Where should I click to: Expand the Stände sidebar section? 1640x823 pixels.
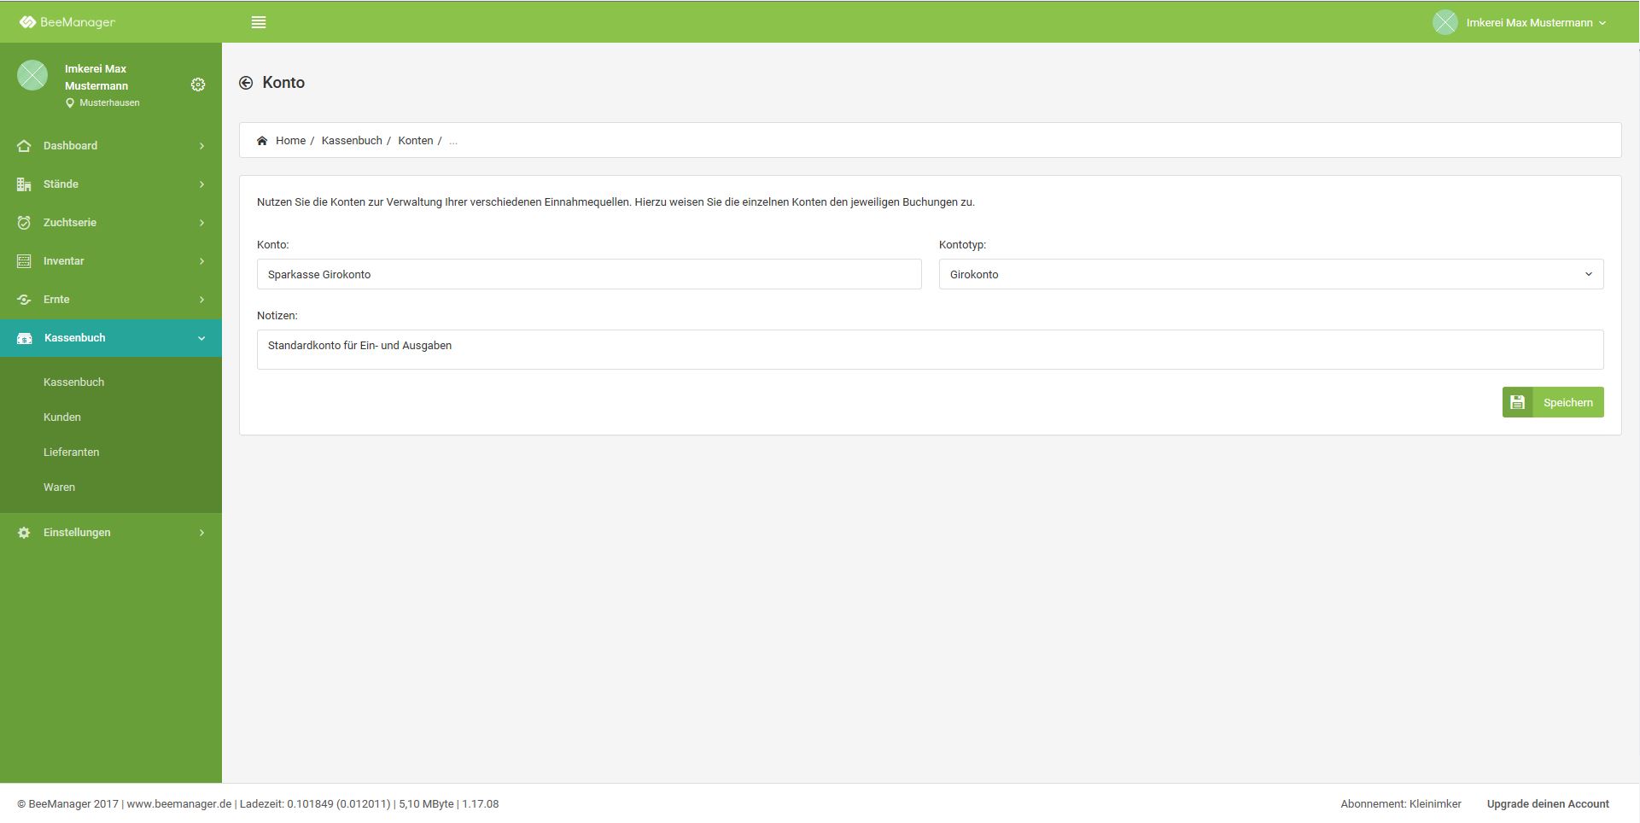pos(111,184)
